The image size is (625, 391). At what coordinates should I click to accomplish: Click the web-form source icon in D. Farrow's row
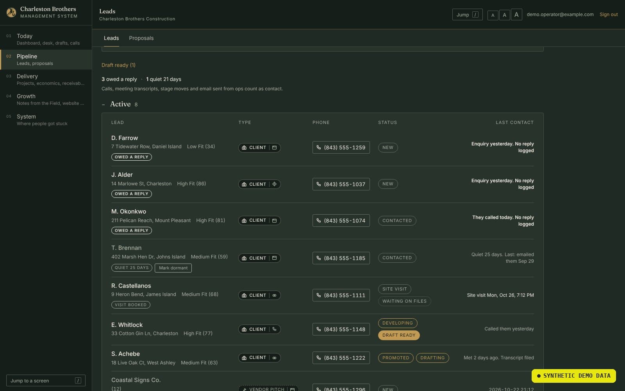click(275, 148)
